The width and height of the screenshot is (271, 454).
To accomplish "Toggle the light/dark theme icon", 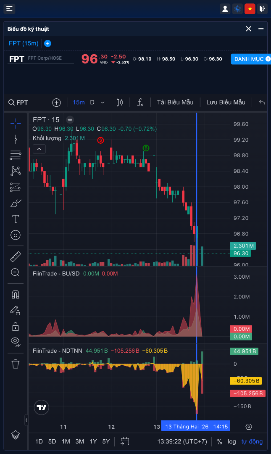I will (x=237, y=9).
